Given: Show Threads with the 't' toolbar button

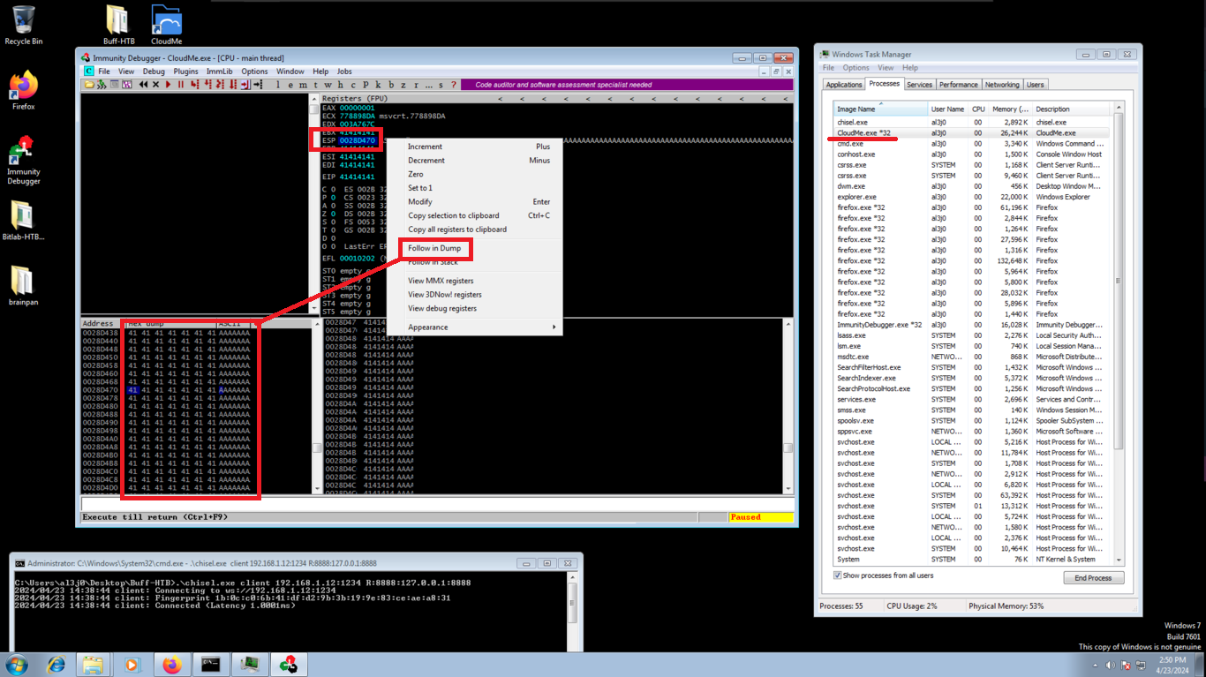Looking at the screenshot, I should [315, 85].
